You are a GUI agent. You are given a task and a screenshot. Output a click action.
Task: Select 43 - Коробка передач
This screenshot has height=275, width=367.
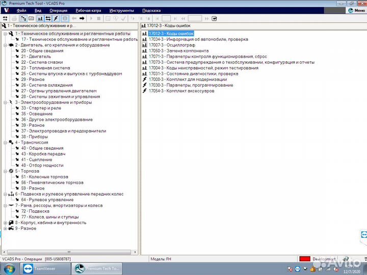pos(43,154)
